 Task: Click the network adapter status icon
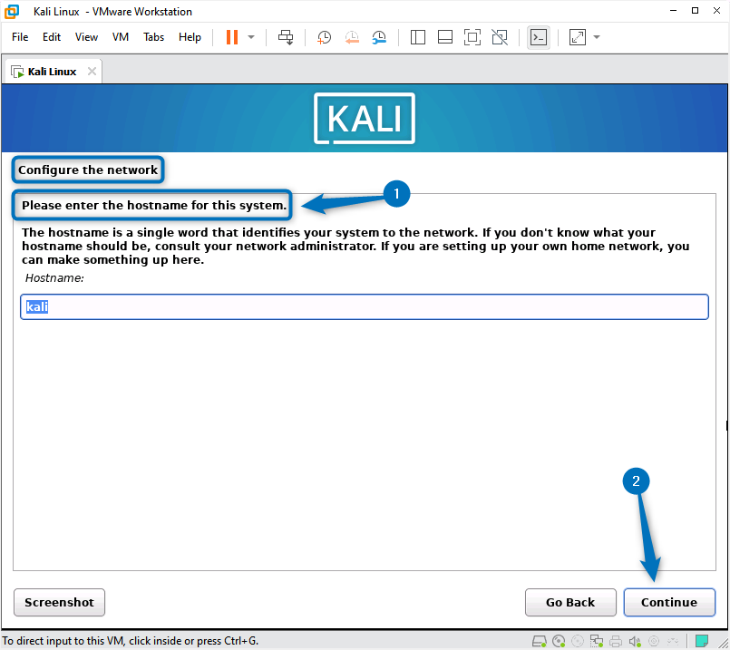(x=598, y=640)
